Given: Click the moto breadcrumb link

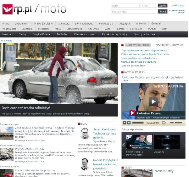Looking at the screenshot, I should coord(10,41).
